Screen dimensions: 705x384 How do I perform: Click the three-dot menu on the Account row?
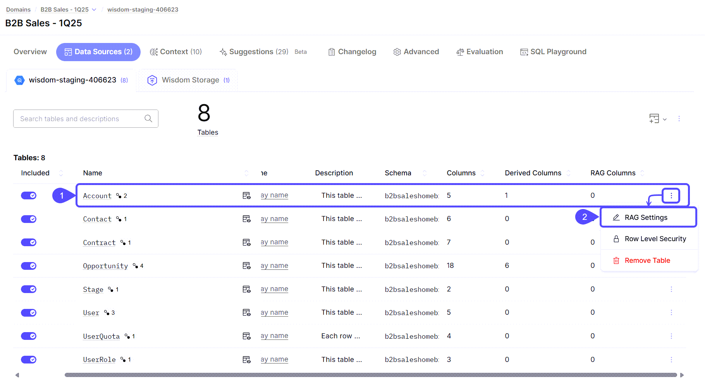(671, 195)
